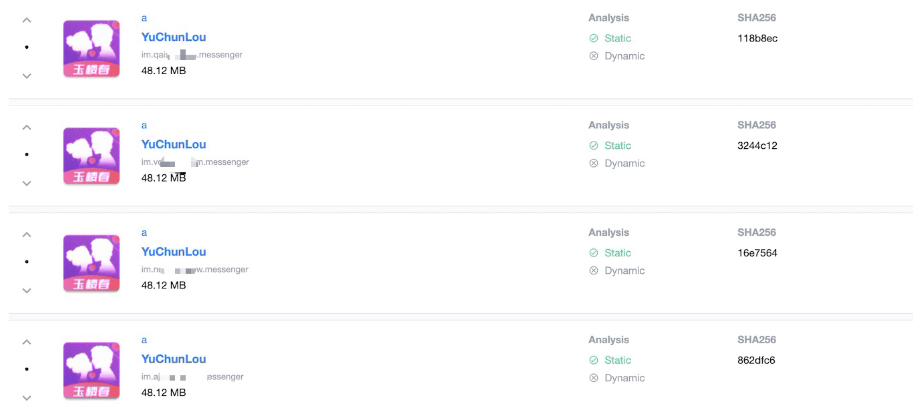Open the YuChunLou link in the last row

coord(174,359)
